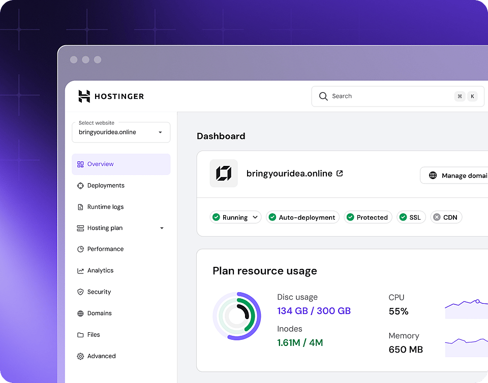
Task: Select Overview in the sidebar
Action: click(x=121, y=164)
